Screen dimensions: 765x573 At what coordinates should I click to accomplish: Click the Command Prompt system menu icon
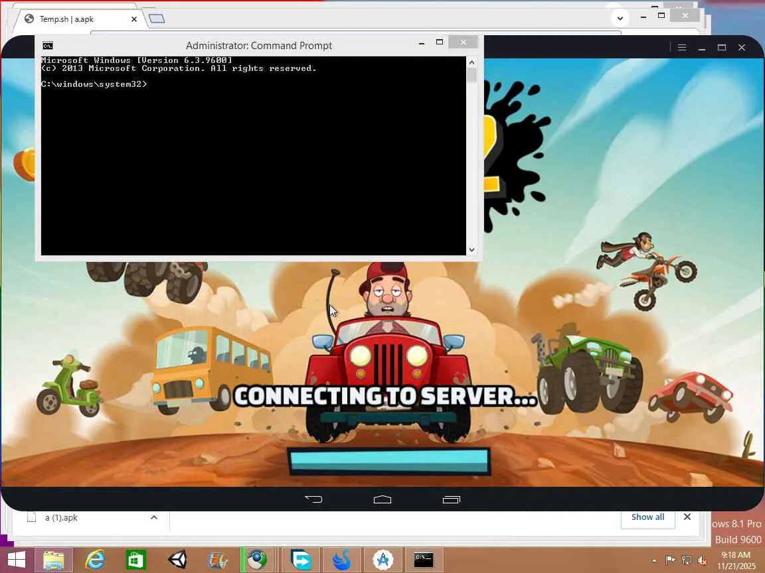(47, 46)
